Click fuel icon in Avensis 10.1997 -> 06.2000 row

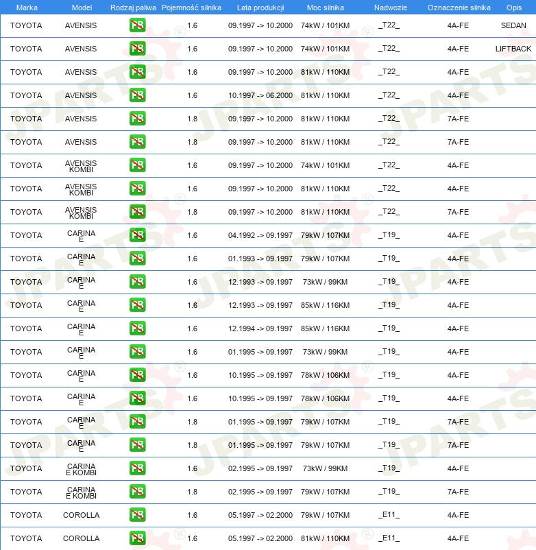[137, 95]
